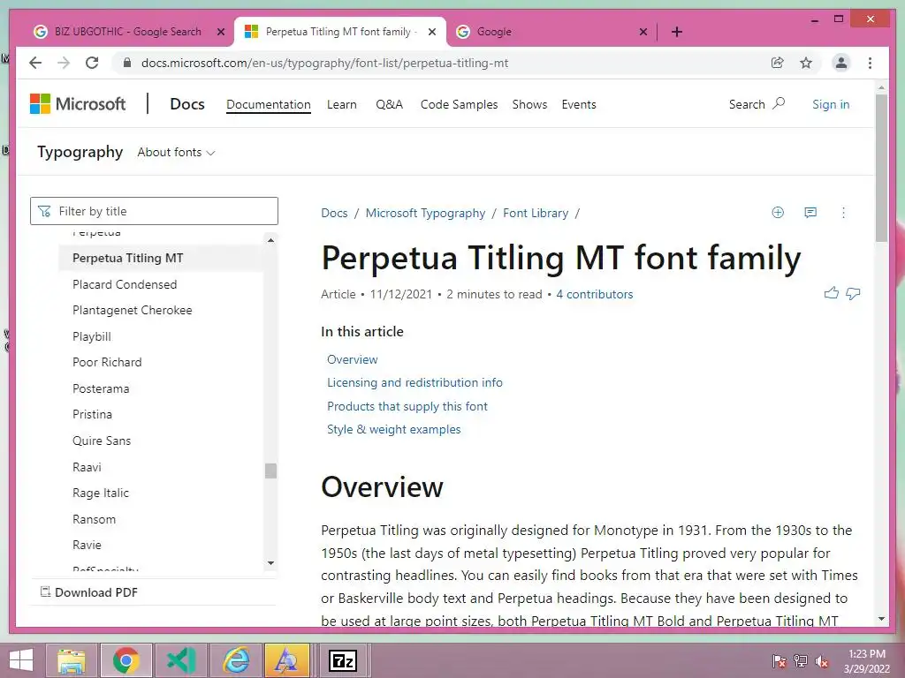The width and height of the screenshot is (905, 678).
Task: Open Internet Explorer from taskbar
Action: [236, 660]
